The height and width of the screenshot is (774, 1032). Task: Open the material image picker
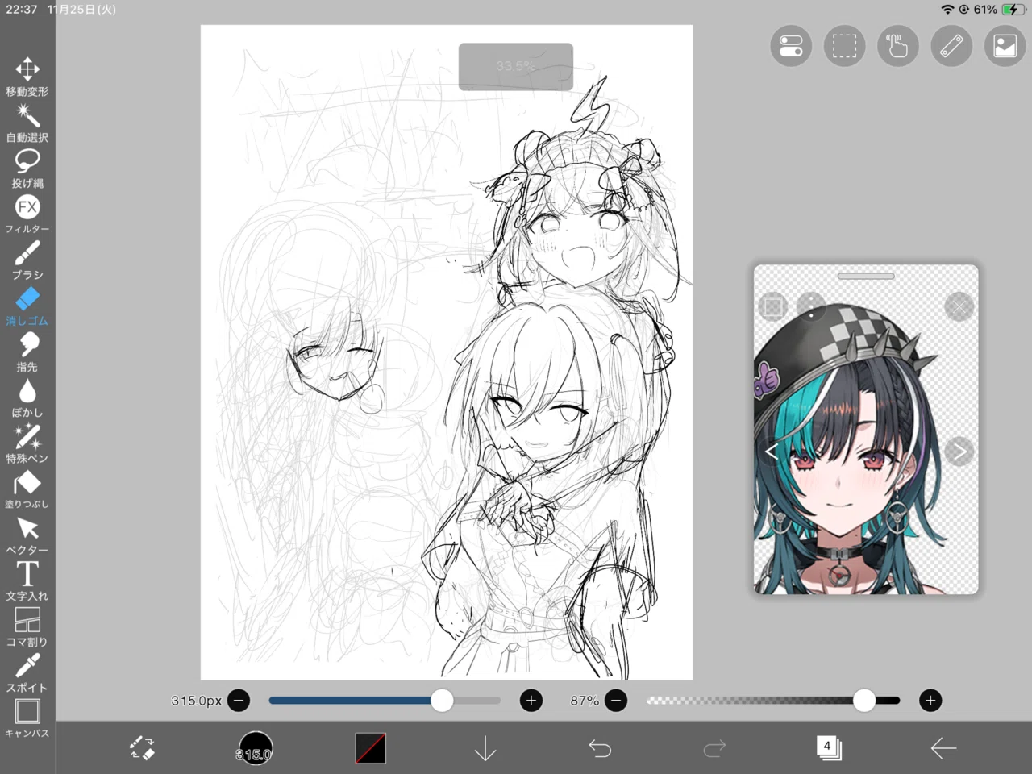[1005, 46]
